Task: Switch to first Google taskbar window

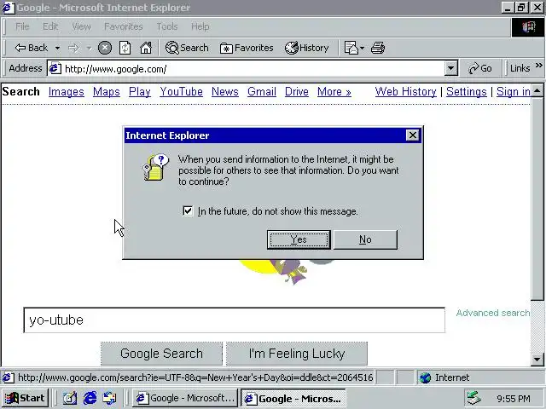Action: click(x=185, y=398)
